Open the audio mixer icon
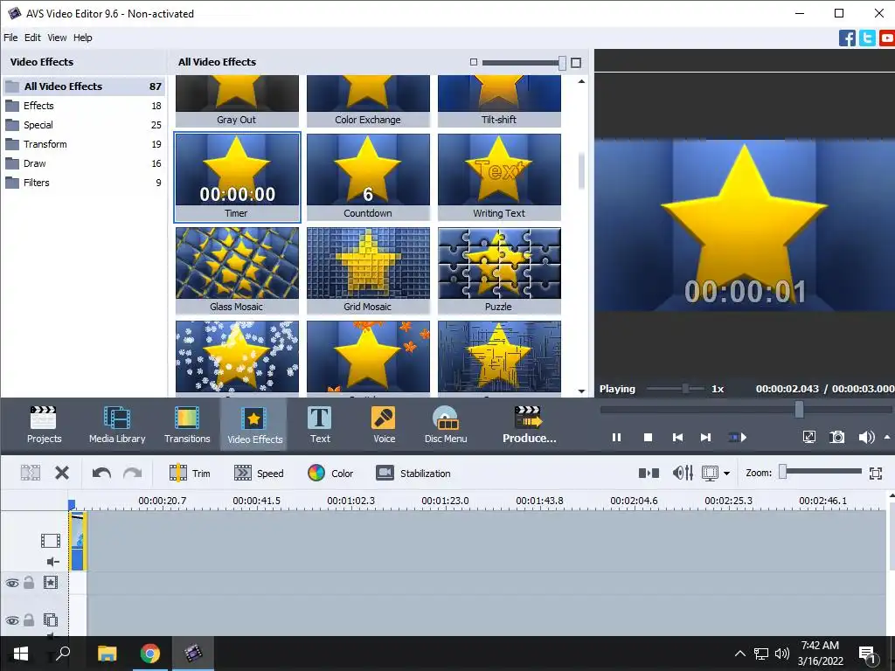This screenshot has width=895, height=671. coord(683,473)
